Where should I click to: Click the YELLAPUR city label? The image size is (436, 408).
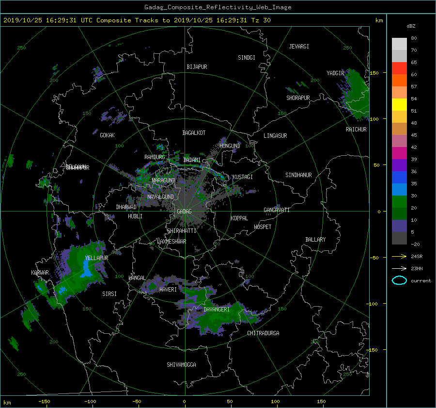click(x=96, y=258)
